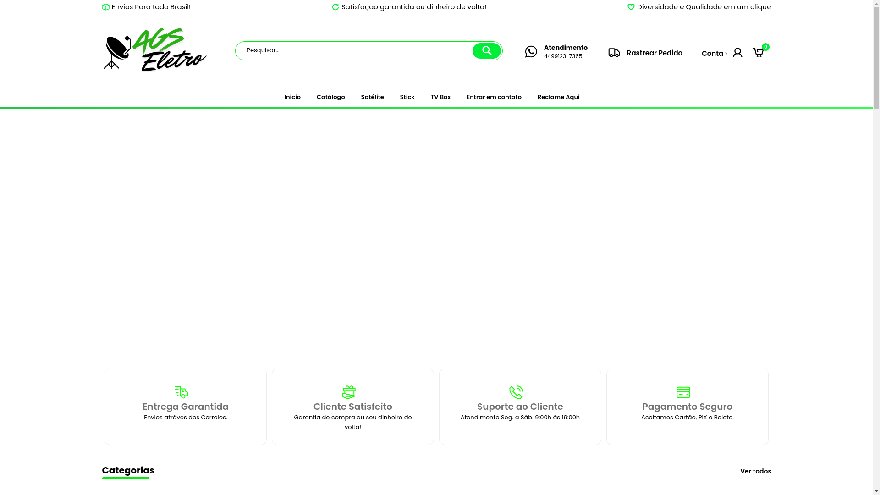Image resolution: width=880 pixels, height=495 pixels.
Task: Click the WhatsApp Atendimento icon
Action: point(531,52)
